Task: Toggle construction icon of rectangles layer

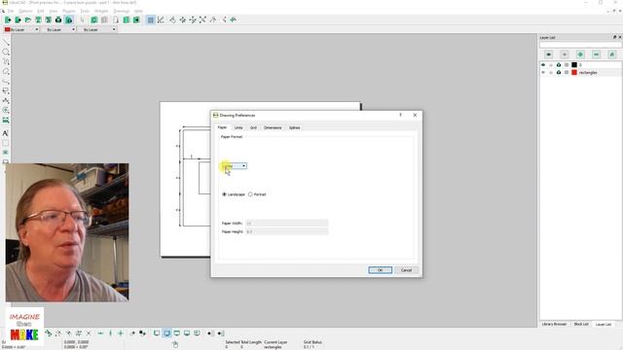Action: 567,73
